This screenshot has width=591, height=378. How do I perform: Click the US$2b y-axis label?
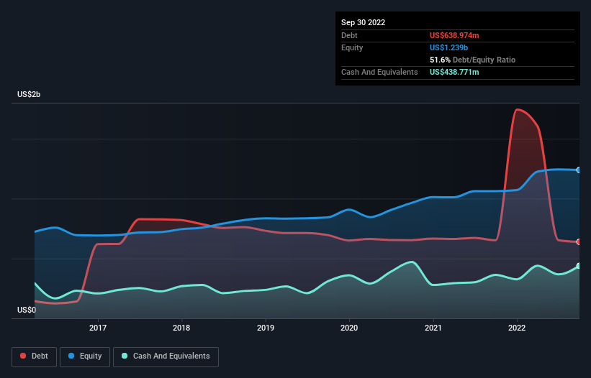pos(29,94)
